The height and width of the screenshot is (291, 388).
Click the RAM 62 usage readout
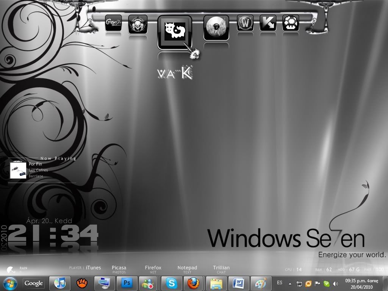tap(324, 269)
